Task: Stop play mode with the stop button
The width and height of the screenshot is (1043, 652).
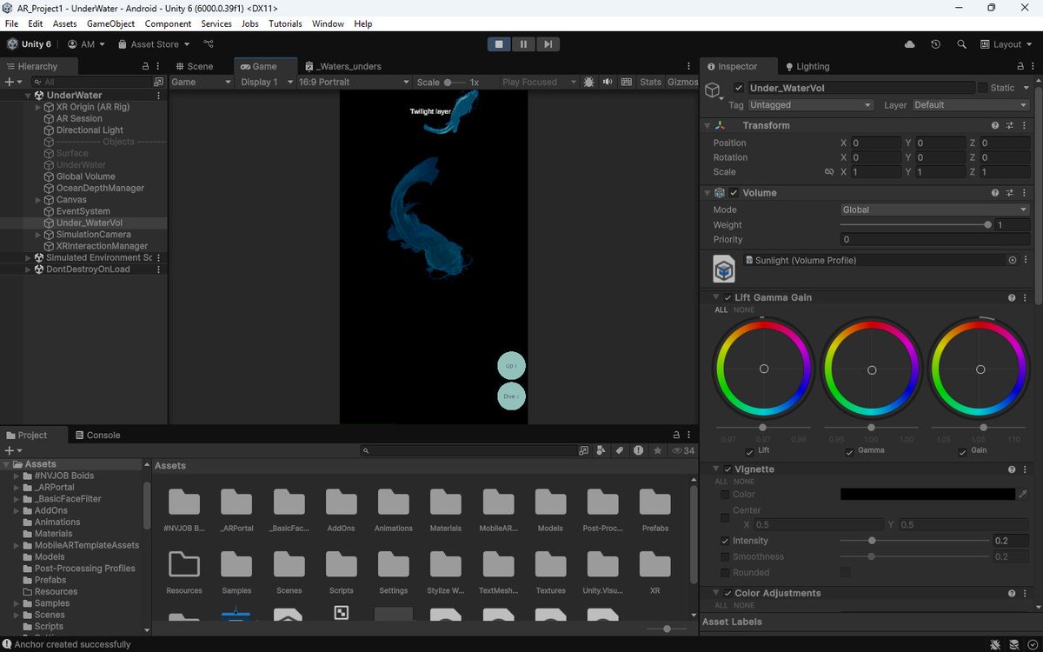Action: tap(499, 43)
